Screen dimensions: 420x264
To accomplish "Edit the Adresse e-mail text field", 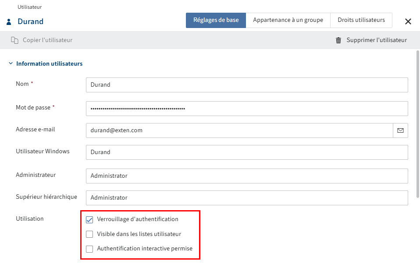I will click(239, 130).
